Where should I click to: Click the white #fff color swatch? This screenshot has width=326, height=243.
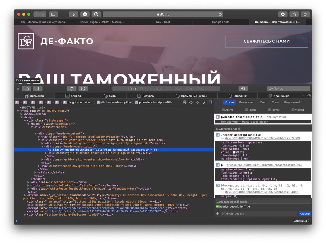pos(234,152)
